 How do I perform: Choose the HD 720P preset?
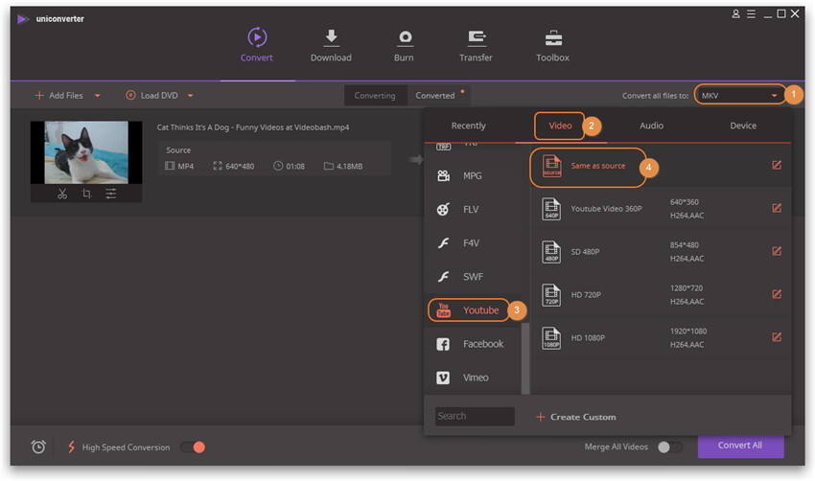pos(660,295)
